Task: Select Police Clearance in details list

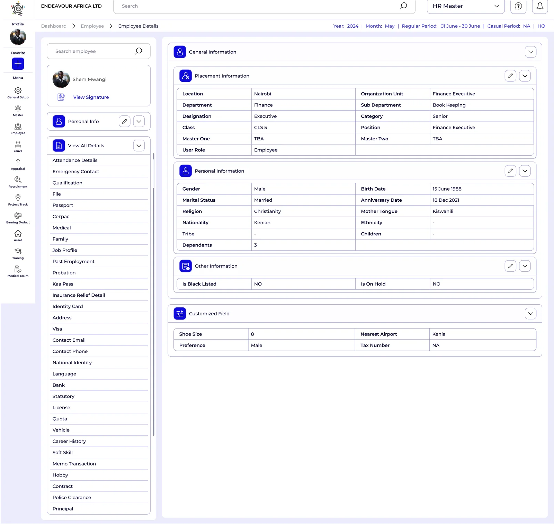Action: coord(99,497)
